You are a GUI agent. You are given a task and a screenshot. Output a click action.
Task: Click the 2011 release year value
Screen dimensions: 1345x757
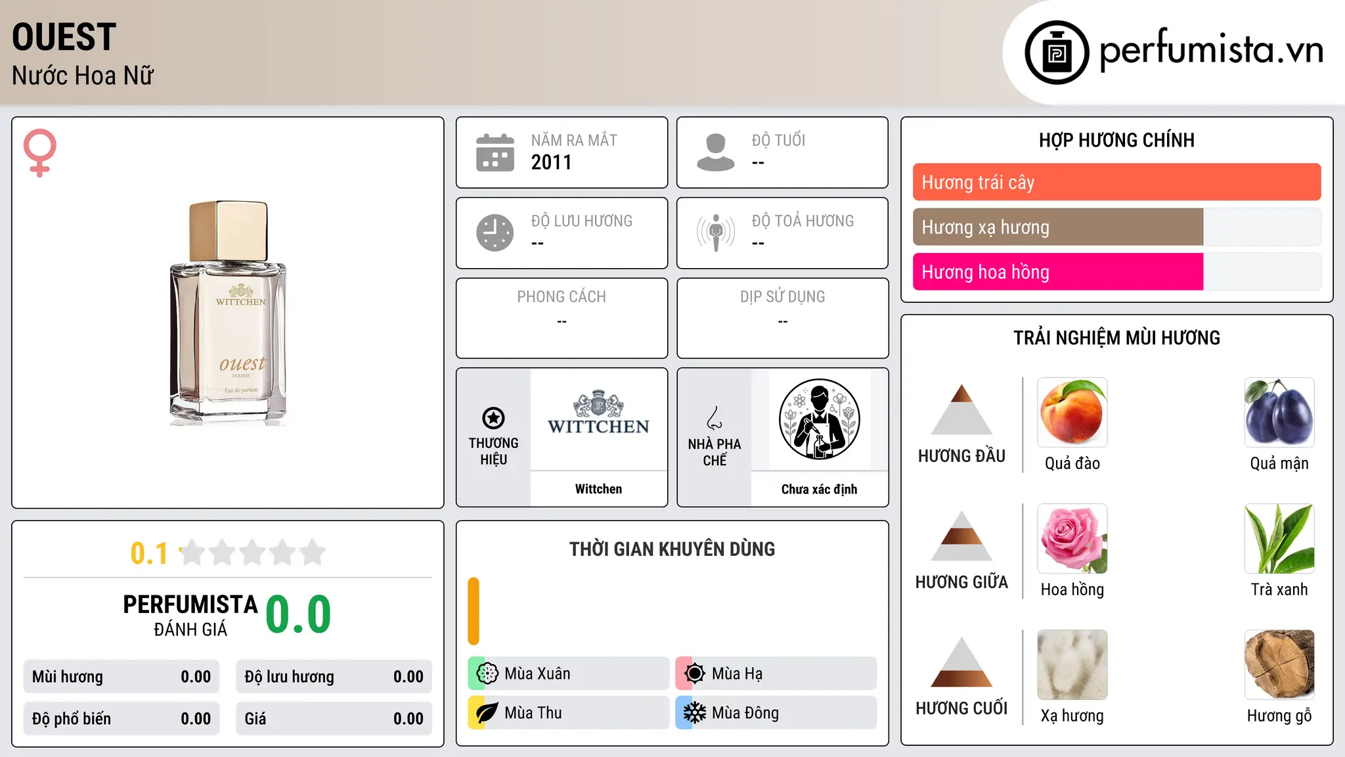point(552,162)
